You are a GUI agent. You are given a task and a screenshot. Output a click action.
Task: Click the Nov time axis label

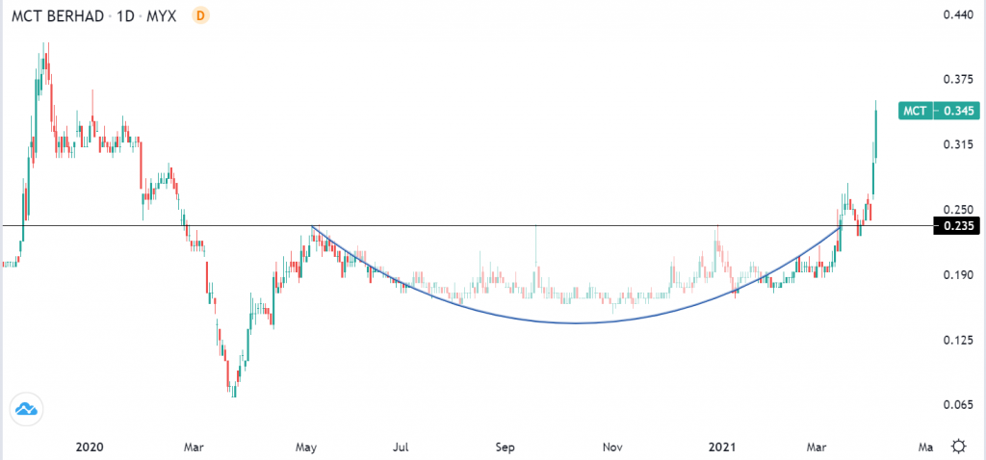click(612, 447)
